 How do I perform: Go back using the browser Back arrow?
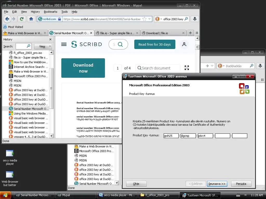tap(7, 19)
